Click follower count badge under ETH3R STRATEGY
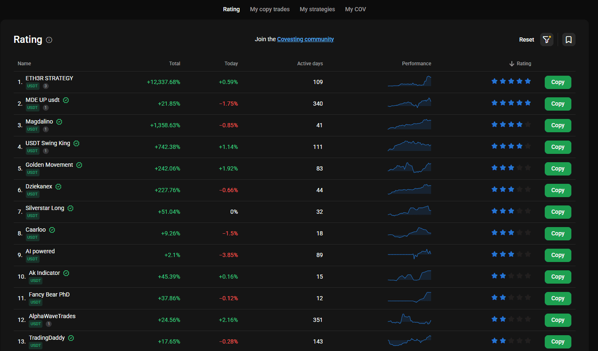Image resolution: width=598 pixels, height=351 pixels. click(x=46, y=86)
